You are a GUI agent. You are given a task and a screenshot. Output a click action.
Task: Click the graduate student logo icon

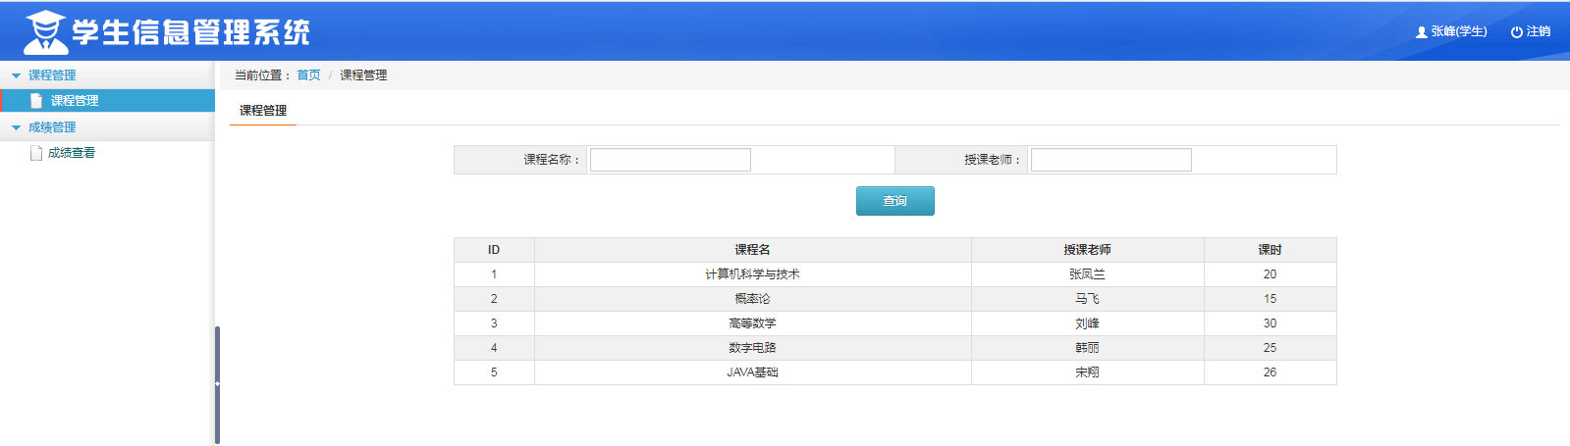(44, 31)
